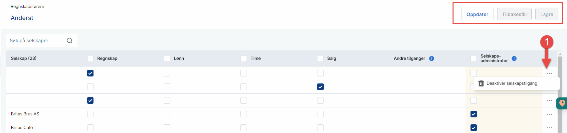
Task: Open three-dot menu on first company row
Action: coord(550,73)
